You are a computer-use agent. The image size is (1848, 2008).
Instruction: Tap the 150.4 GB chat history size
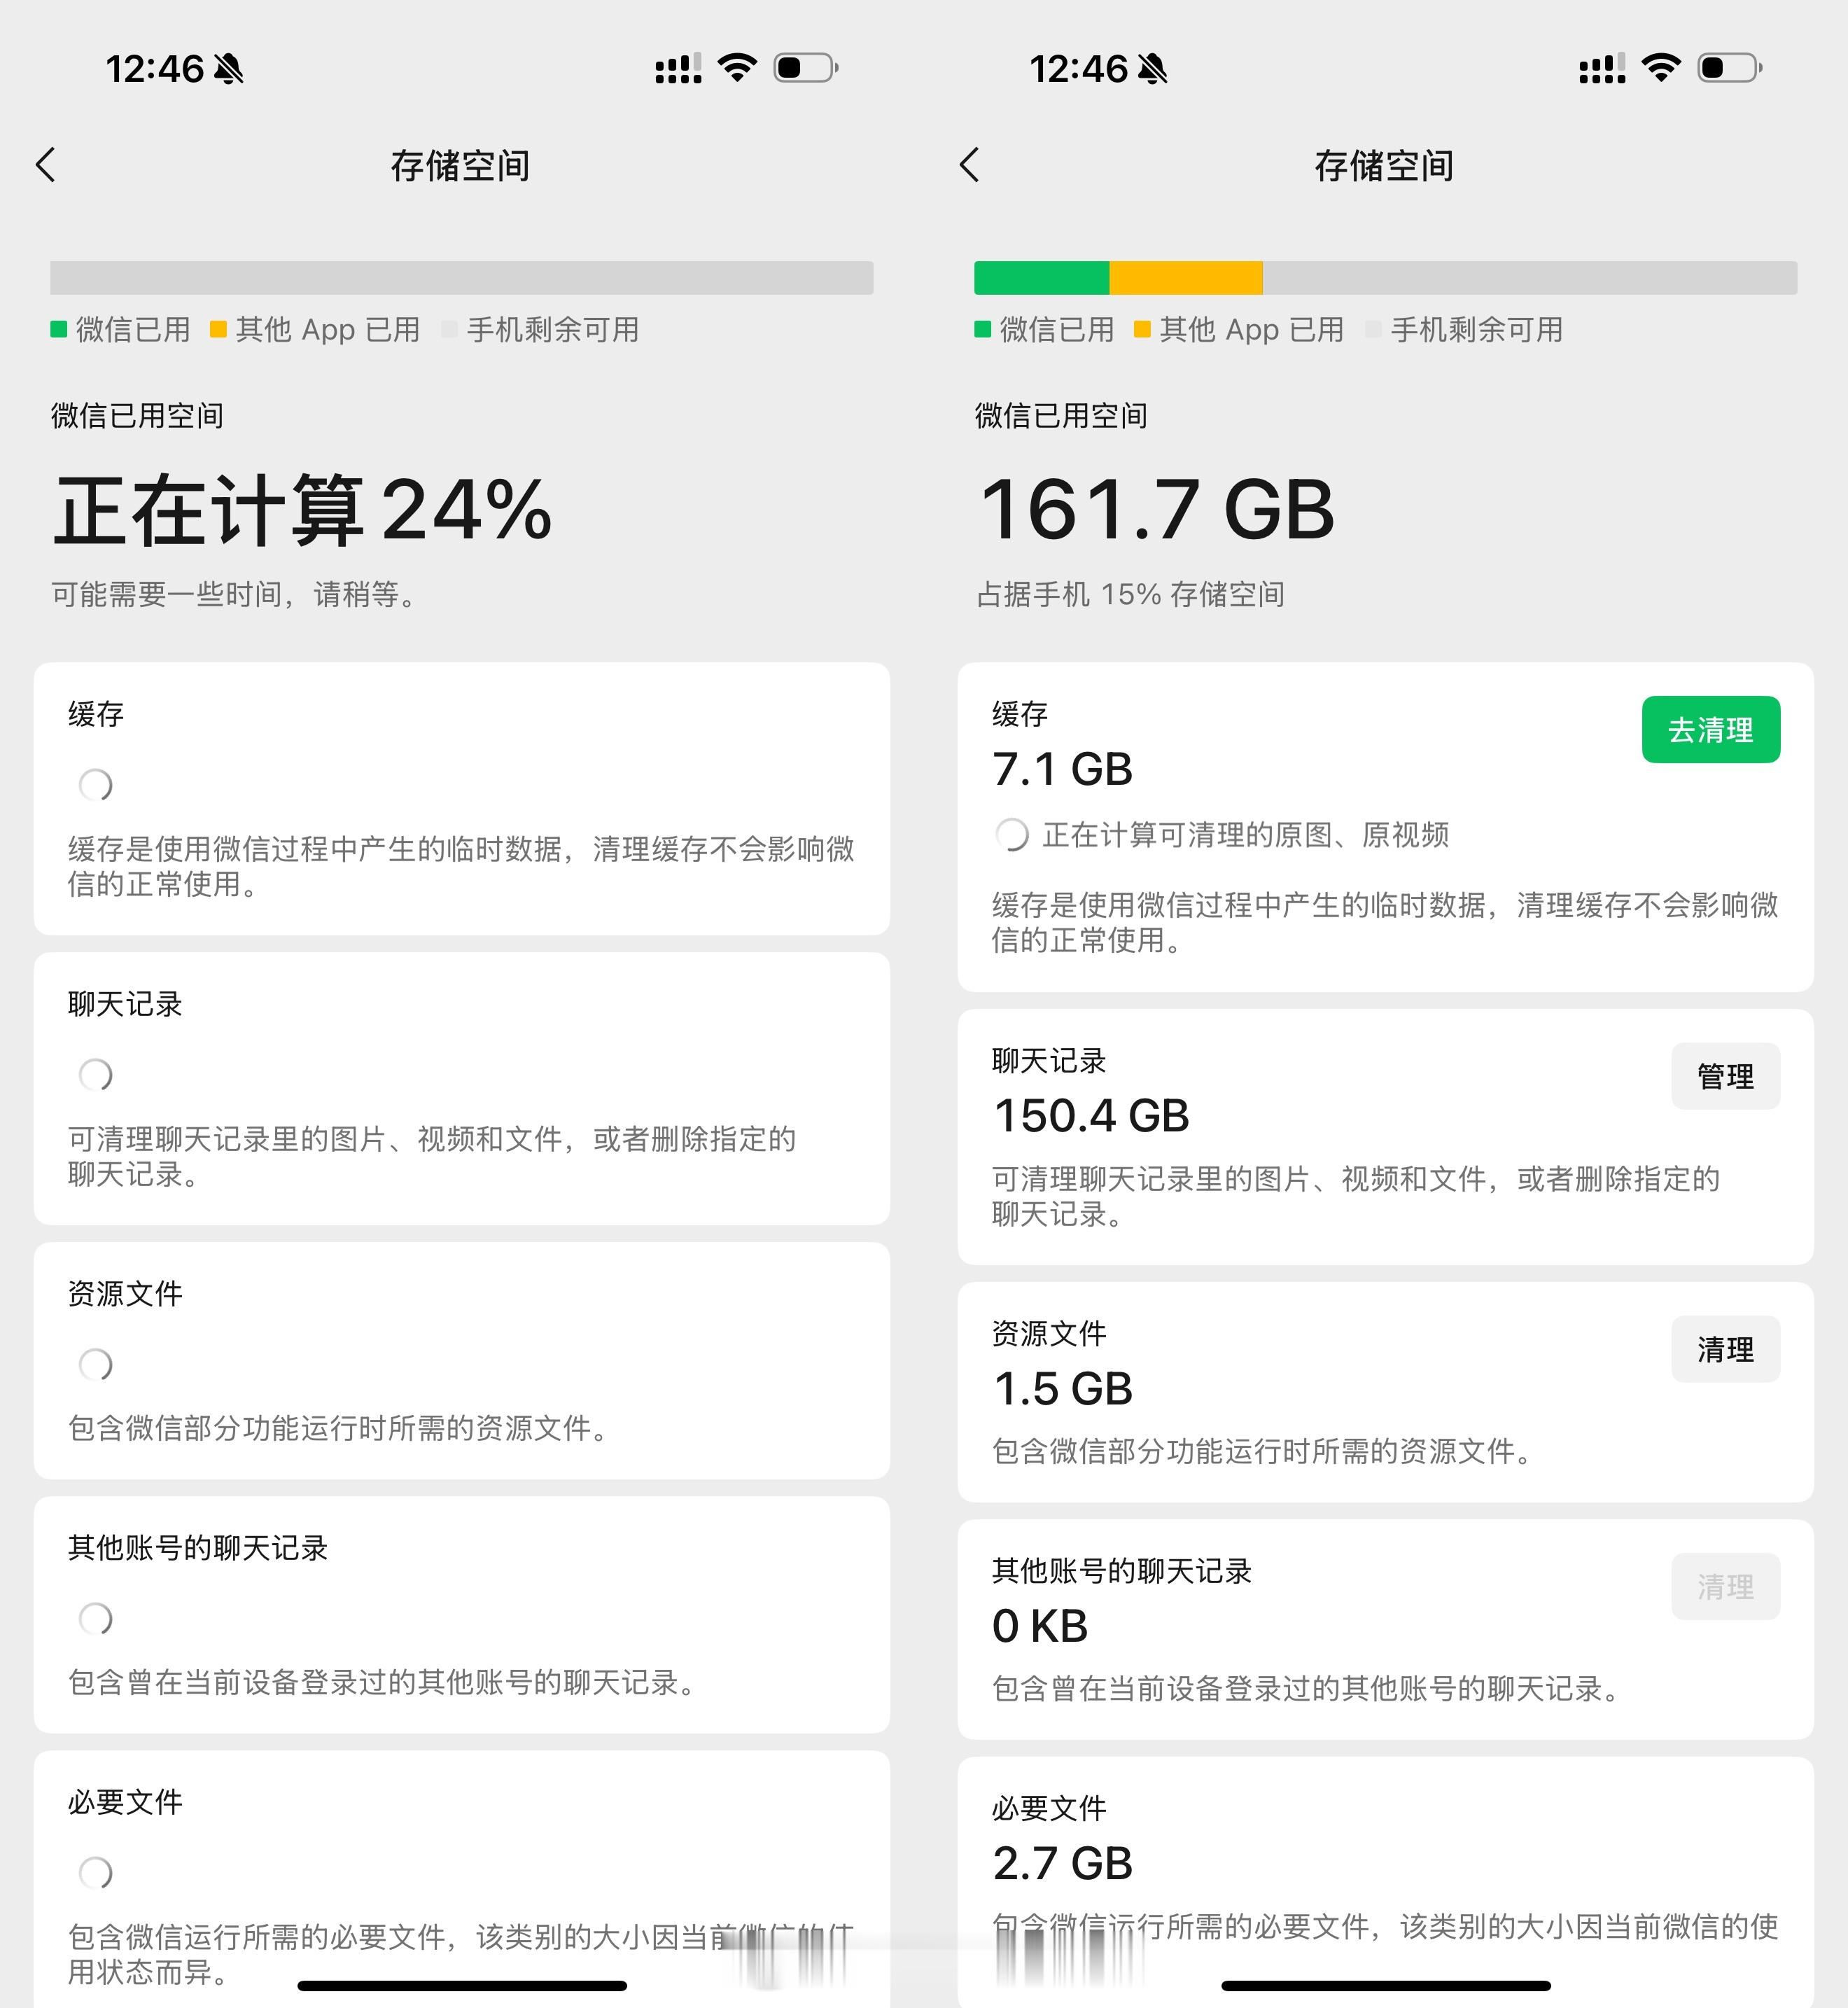(x=1091, y=1115)
